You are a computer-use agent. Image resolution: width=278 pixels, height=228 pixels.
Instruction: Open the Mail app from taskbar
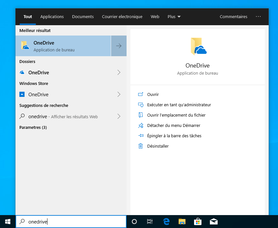click(x=214, y=222)
